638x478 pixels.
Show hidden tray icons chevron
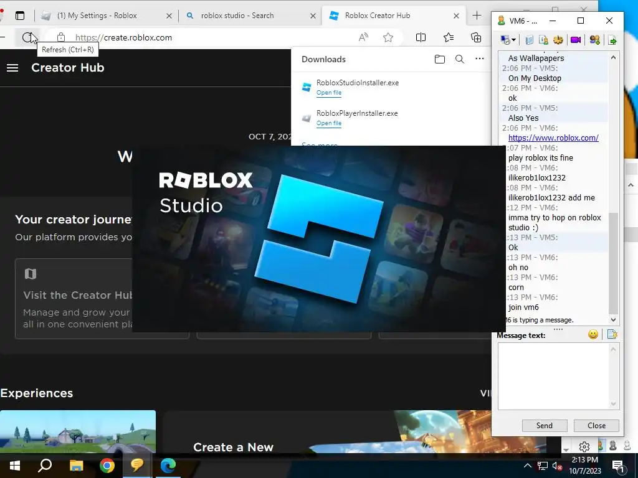527,466
